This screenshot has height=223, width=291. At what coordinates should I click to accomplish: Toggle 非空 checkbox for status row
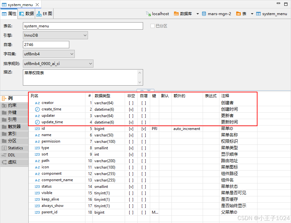pyautogui.click(x=131, y=187)
